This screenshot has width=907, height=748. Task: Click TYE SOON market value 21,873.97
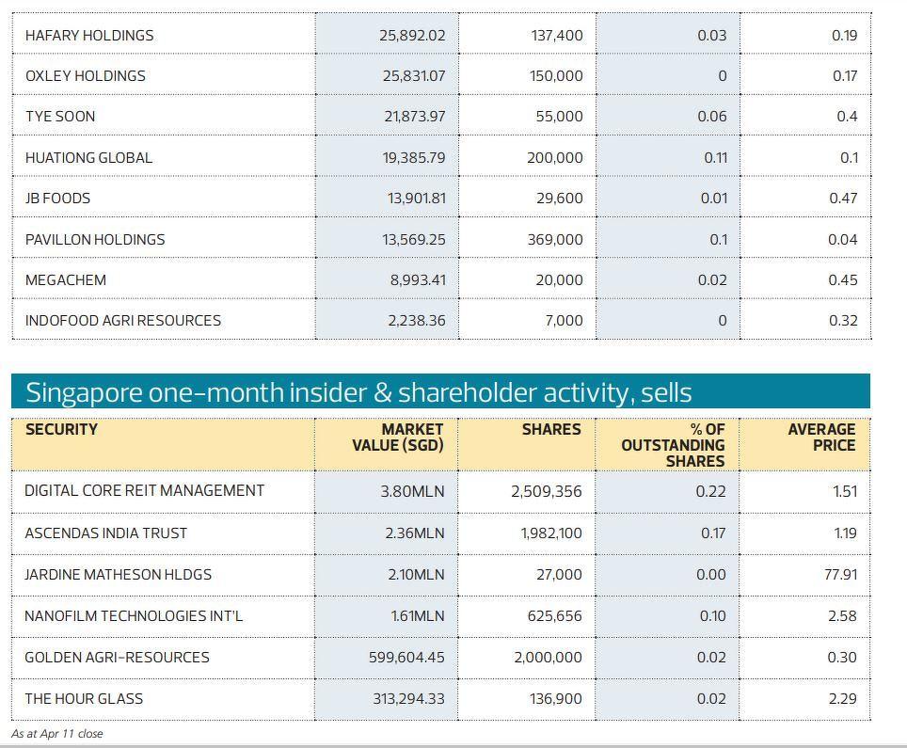(x=413, y=117)
